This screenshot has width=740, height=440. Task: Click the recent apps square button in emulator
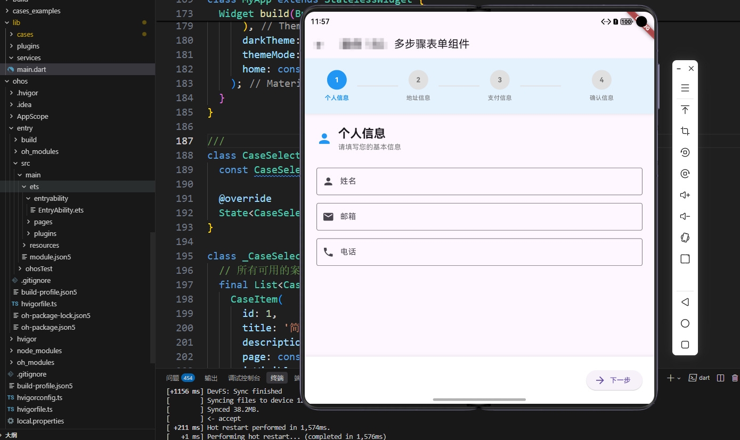pyautogui.click(x=685, y=345)
